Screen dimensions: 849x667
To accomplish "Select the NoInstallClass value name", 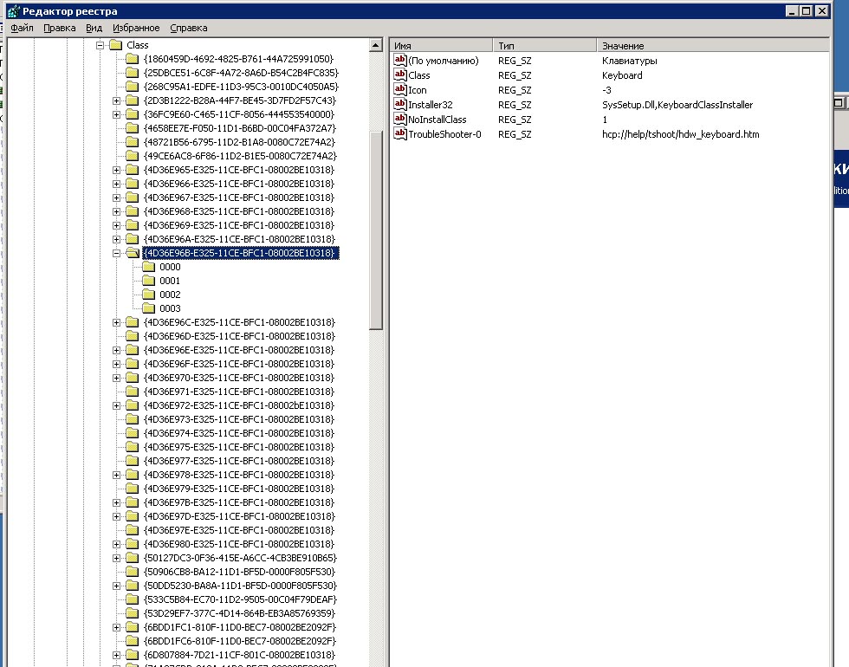I will (x=437, y=120).
